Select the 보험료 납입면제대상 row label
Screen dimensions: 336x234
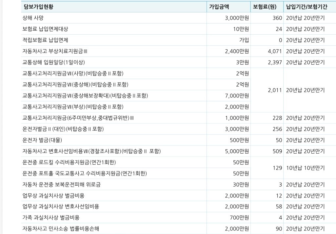coord(45,29)
